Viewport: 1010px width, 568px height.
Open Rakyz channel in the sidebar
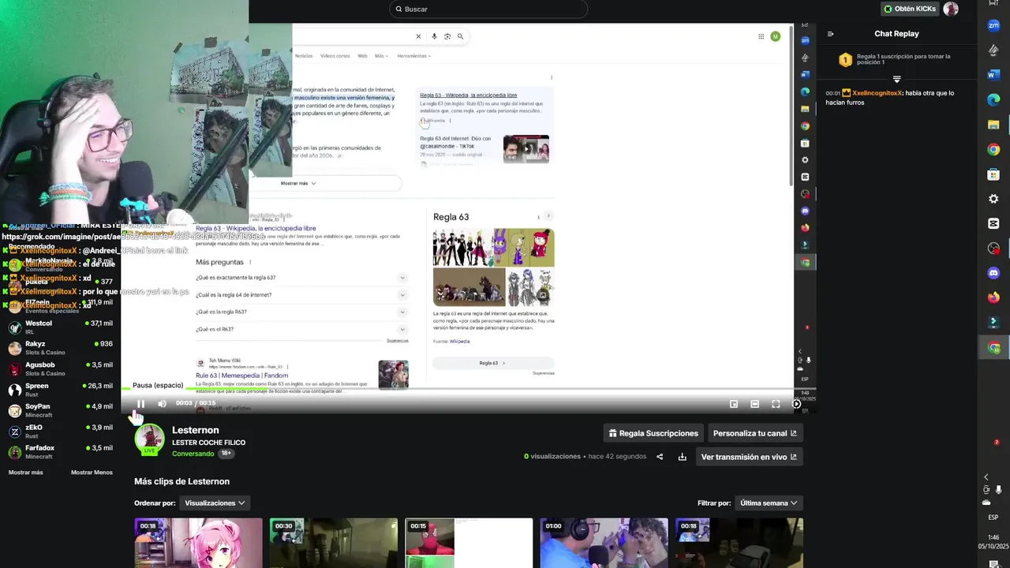click(x=60, y=348)
